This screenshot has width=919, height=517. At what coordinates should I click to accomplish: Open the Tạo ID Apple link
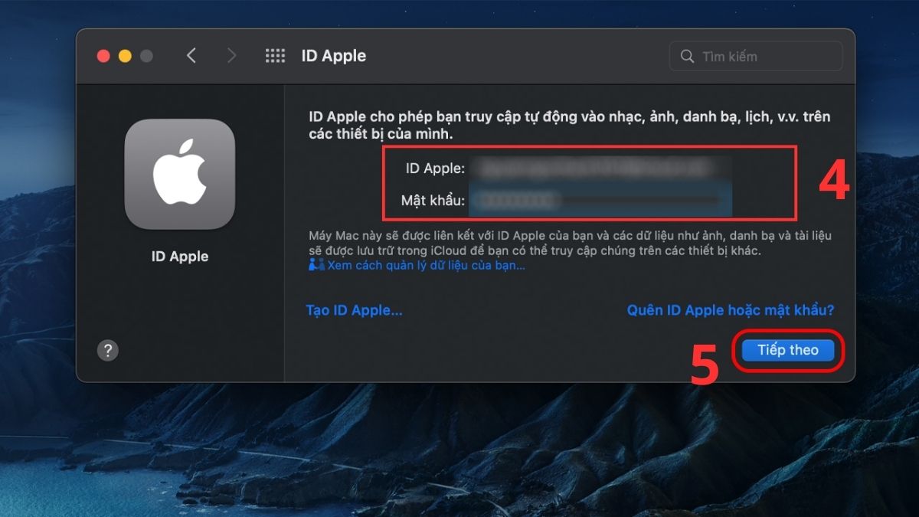click(354, 310)
